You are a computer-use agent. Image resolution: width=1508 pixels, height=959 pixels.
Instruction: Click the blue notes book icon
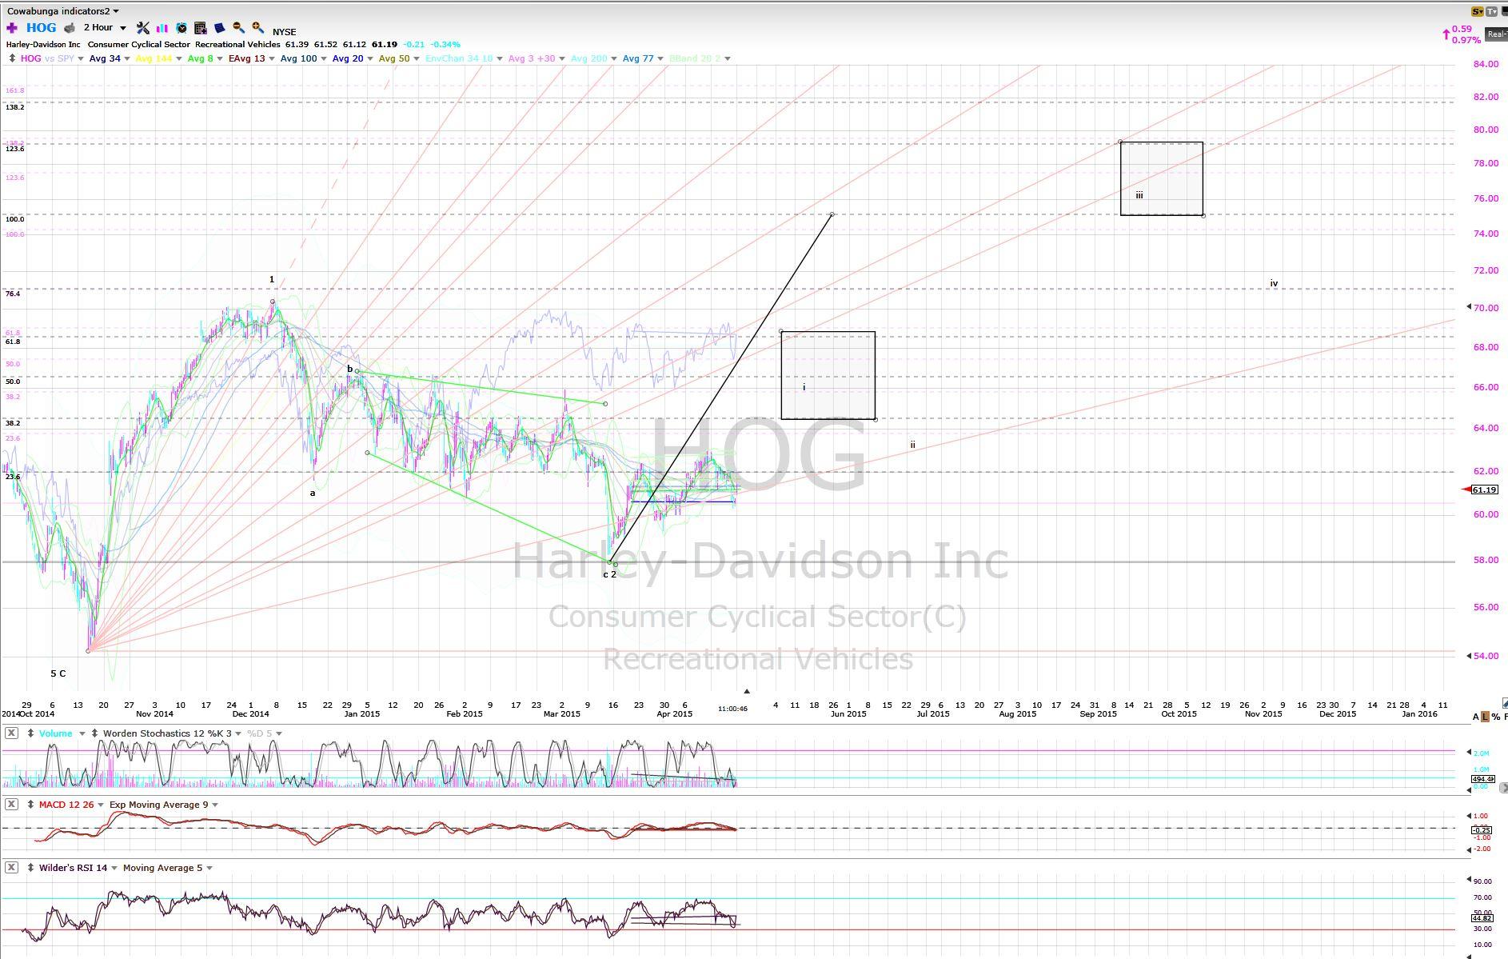pyautogui.click(x=220, y=28)
